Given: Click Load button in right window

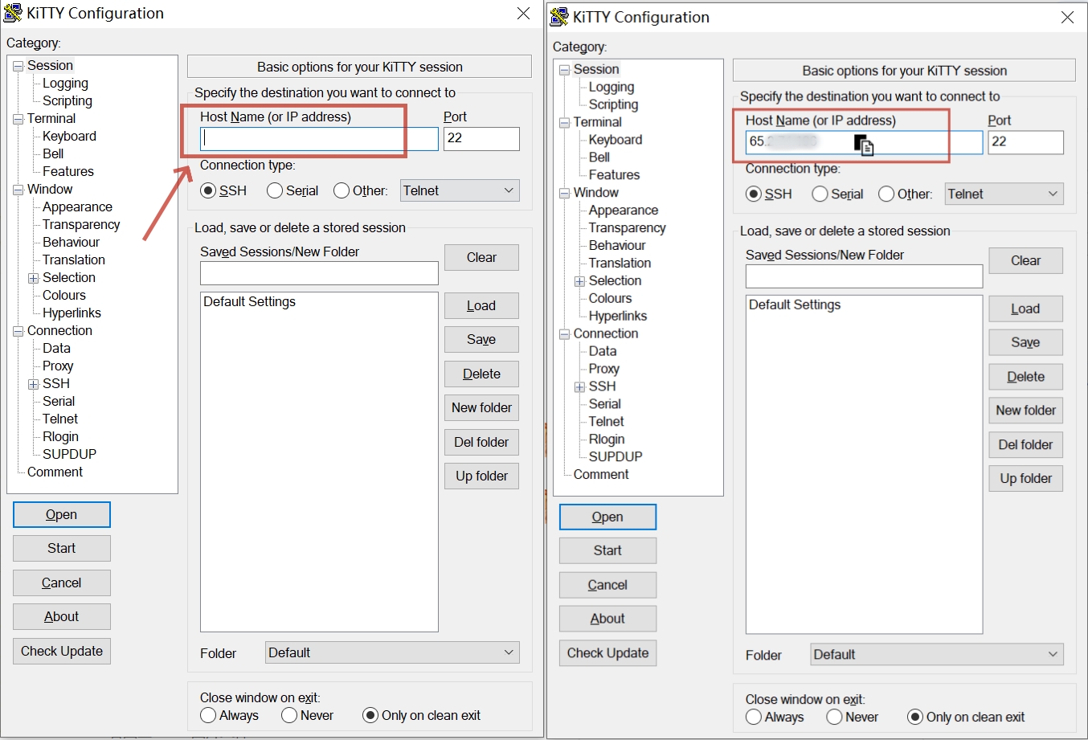Looking at the screenshot, I should (1025, 309).
